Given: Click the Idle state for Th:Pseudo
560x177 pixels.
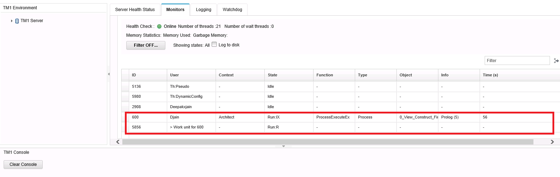Looking at the screenshot, I should point(289,87).
